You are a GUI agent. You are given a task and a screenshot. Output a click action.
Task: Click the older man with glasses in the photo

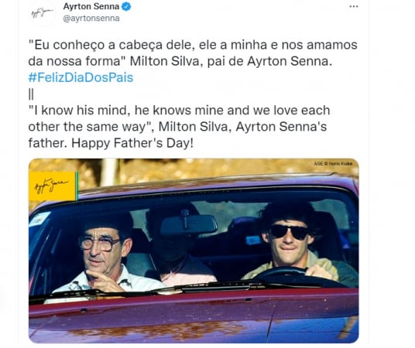pos(105,258)
